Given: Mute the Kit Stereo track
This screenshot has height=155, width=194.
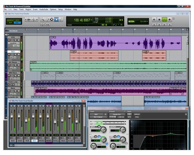Looking at the screenshot, I should coord(19,65).
